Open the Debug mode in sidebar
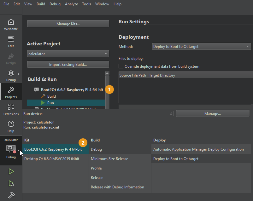The height and width of the screenshot is (201, 253). click(x=11, y=75)
